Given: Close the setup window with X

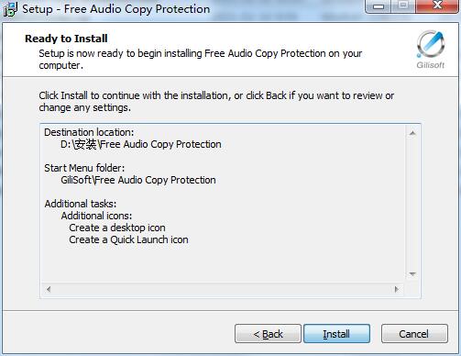Looking at the screenshot, I should click(x=437, y=6).
